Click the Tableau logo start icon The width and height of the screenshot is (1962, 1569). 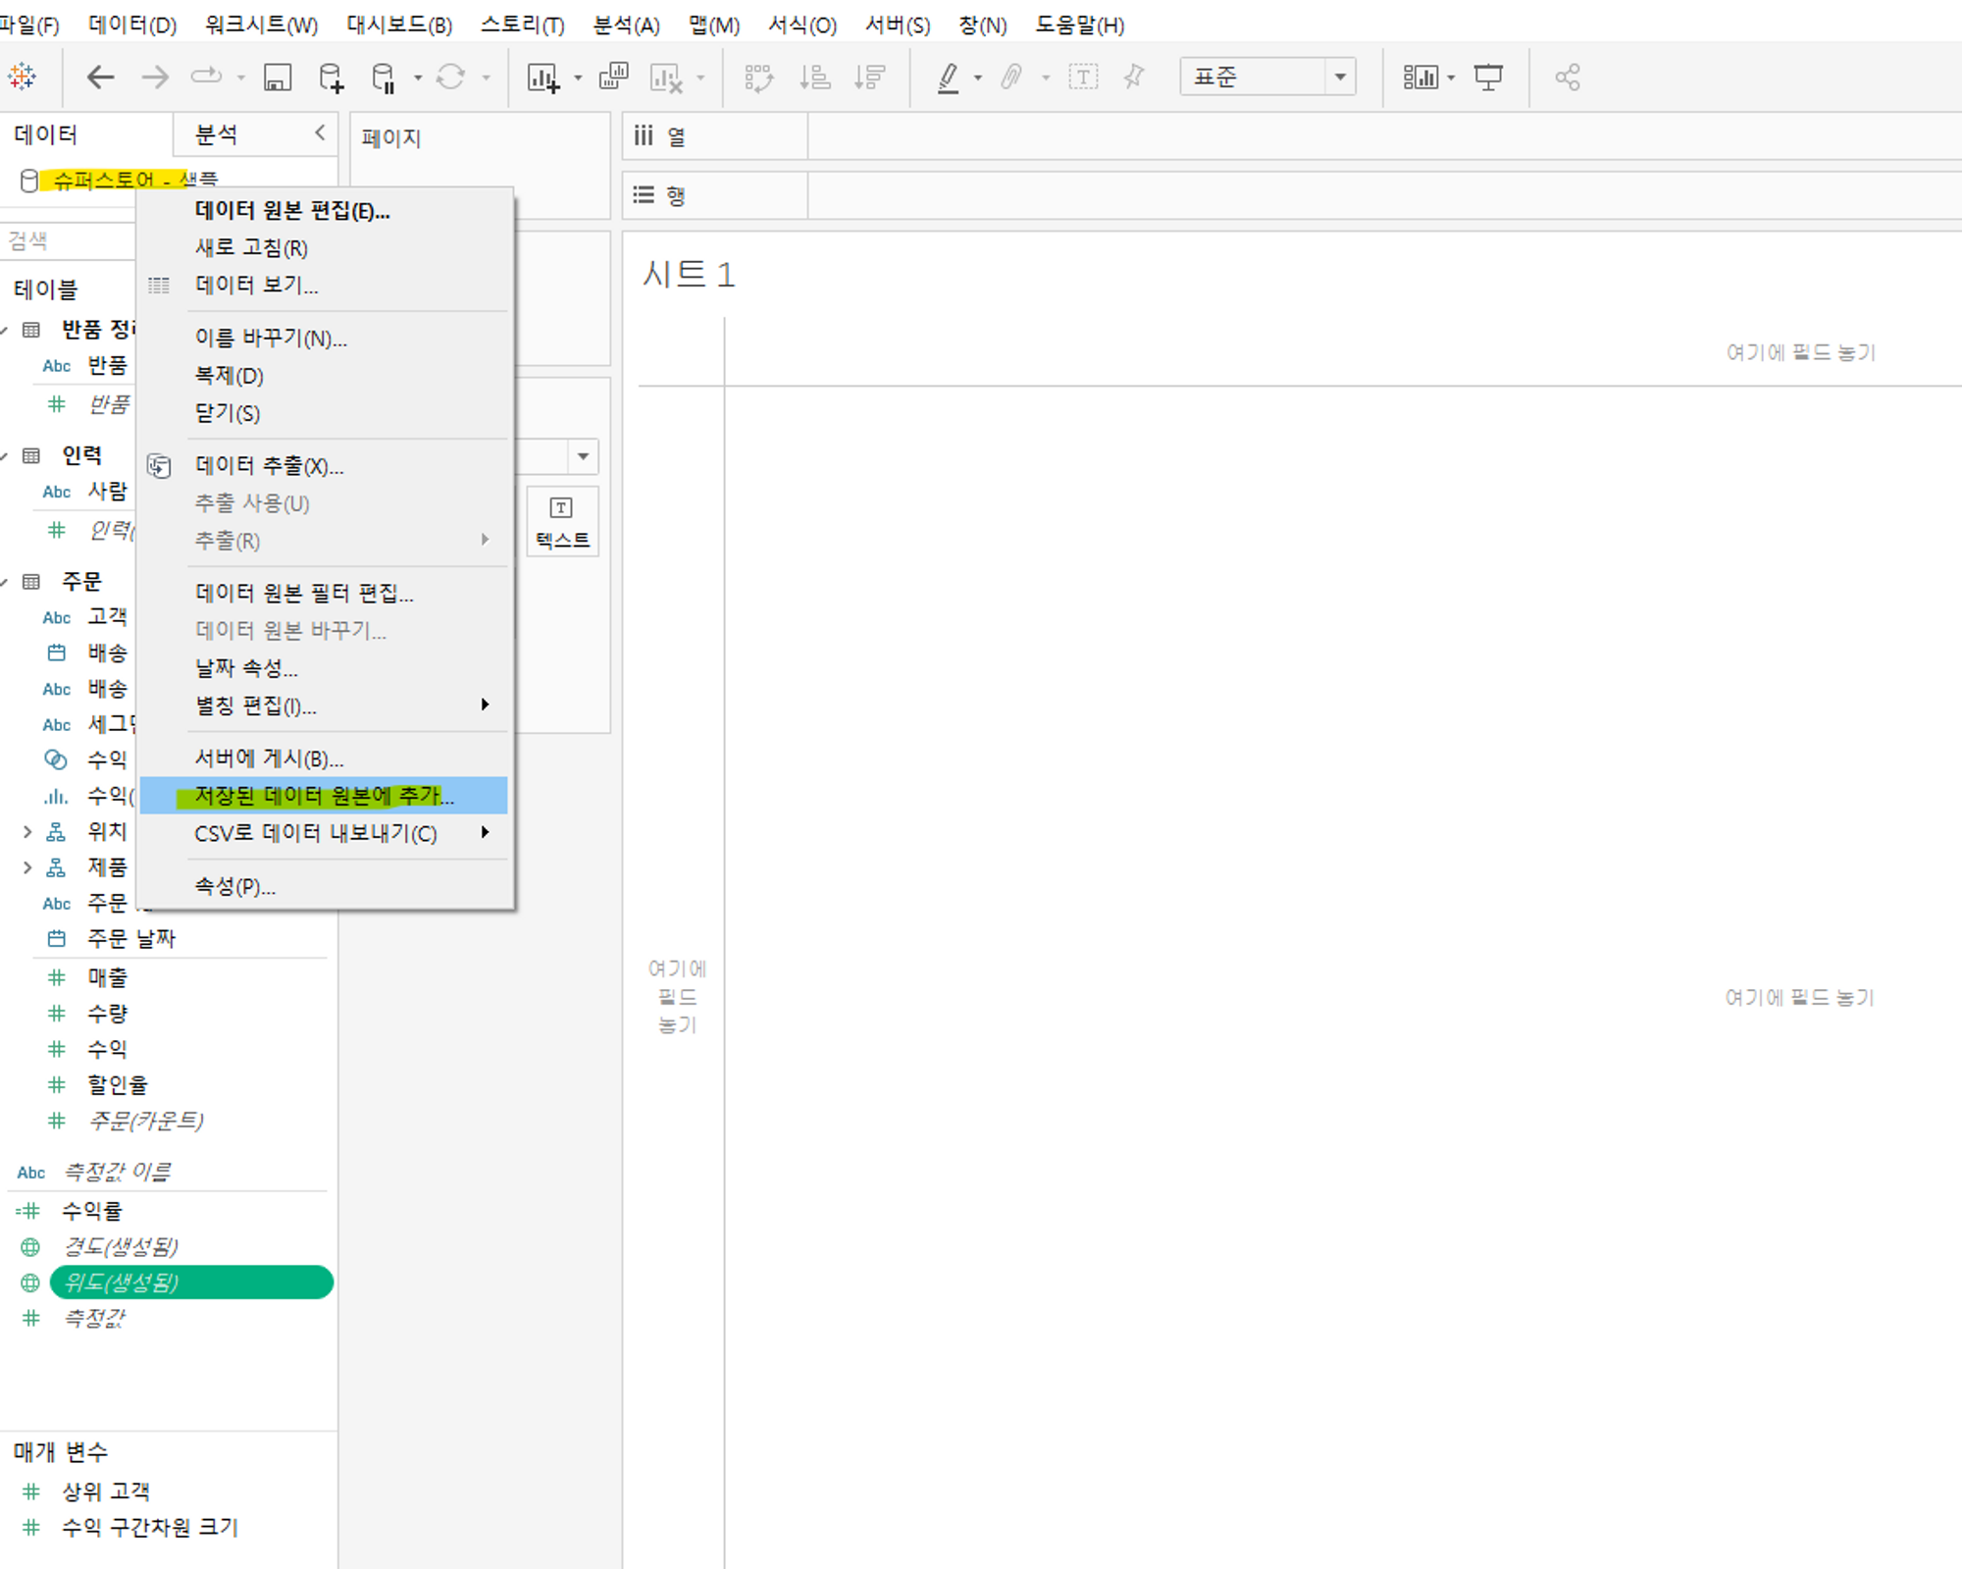[x=22, y=77]
